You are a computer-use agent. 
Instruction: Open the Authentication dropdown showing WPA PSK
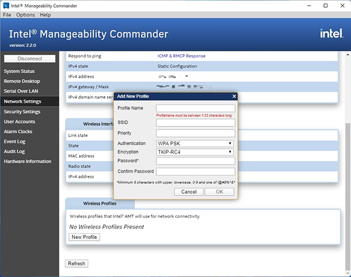point(195,143)
